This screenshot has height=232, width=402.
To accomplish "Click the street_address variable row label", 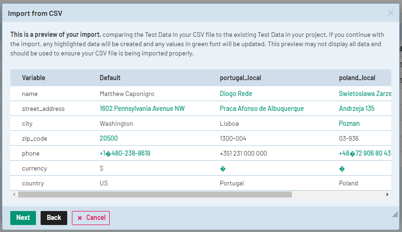I will (x=43, y=109).
